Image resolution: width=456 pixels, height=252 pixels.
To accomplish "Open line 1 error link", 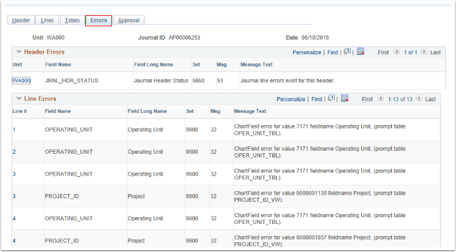I will 14,129.
